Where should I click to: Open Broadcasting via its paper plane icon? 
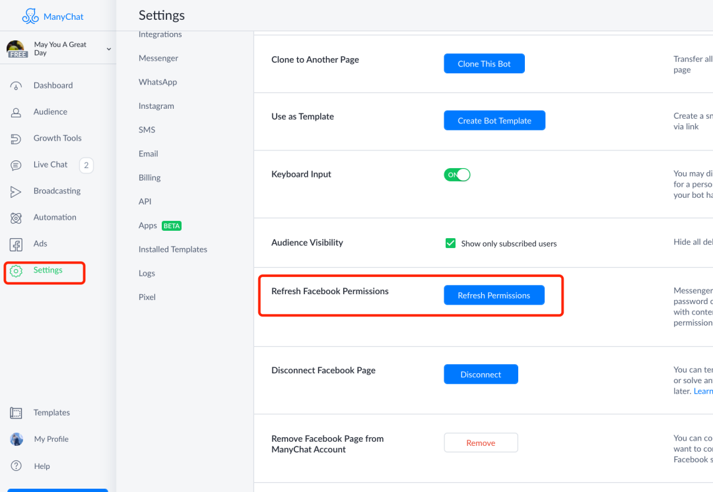coord(16,192)
